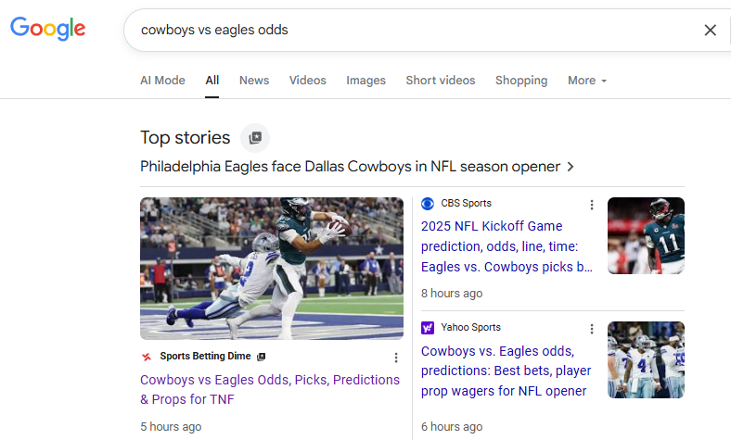The height and width of the screenshot is (440, 731).
Task: Open 2025 NFL Kickoff Game prediction article
Action: [x=507, y=246]
